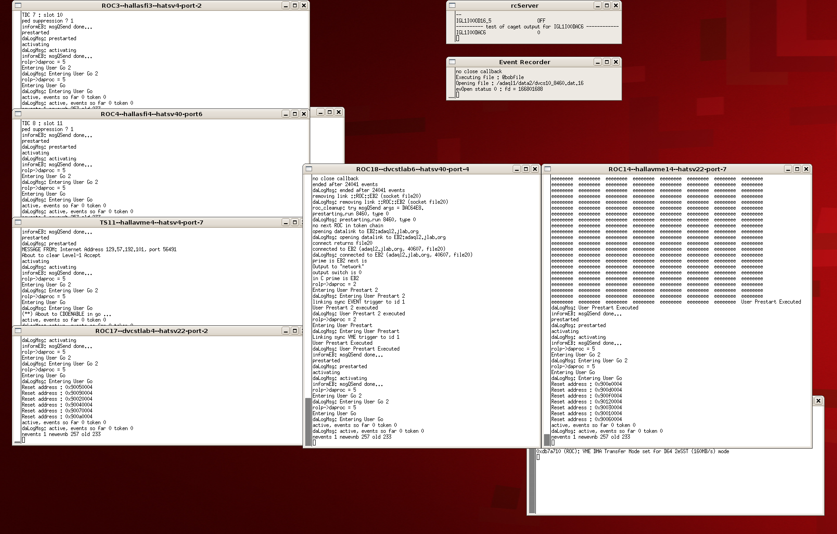Click 'evOpen status 0 : fd = 166801688'
This screenshot has height=534, width=837.
499,89
